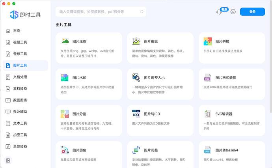Screen dimensions: 272x168
Task: Switch to 视频工具 in sidebar
Action: click(x=20, y=42)
